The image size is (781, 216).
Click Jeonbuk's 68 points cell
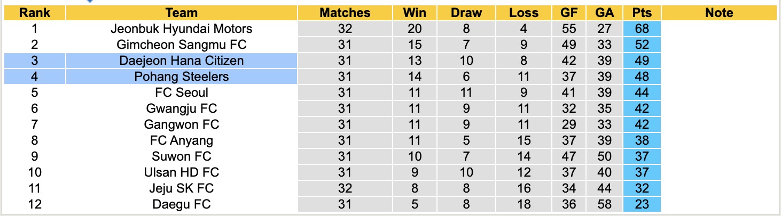pyautogui.click(x=642, y=29)
